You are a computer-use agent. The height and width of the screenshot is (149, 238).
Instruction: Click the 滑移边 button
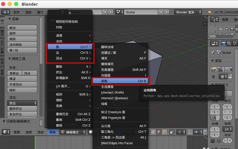coord(14,73)
